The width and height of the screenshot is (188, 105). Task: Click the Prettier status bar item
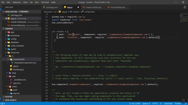coord(178,104)
